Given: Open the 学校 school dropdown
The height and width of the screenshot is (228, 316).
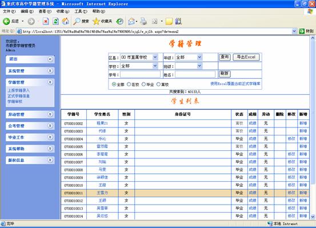Looking at the screenshot, I should [155, 66].
